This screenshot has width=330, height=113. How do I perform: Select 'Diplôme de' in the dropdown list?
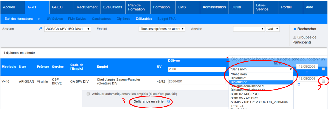(x=240, y=82)
